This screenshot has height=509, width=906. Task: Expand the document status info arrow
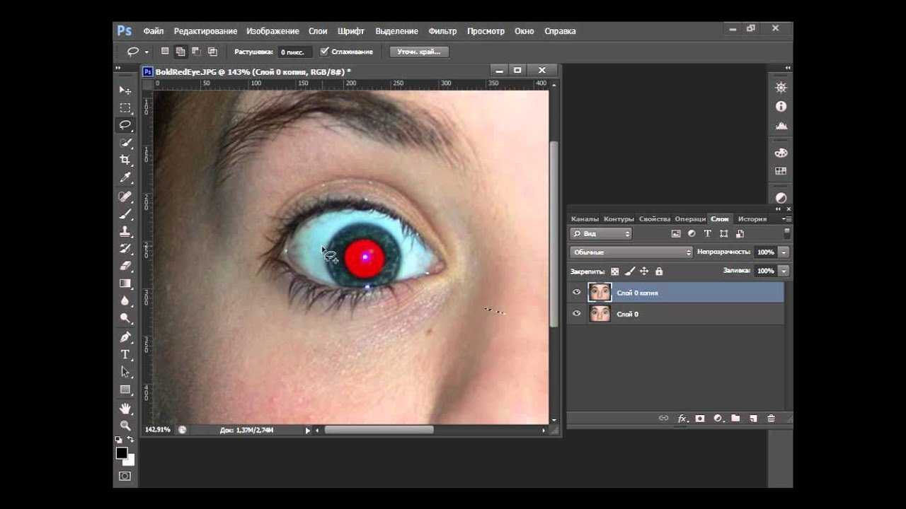(307, 430)
